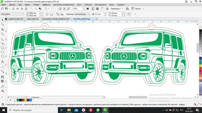Create a new document
This screenshot has width=202, height=113.
click(2, 9)
